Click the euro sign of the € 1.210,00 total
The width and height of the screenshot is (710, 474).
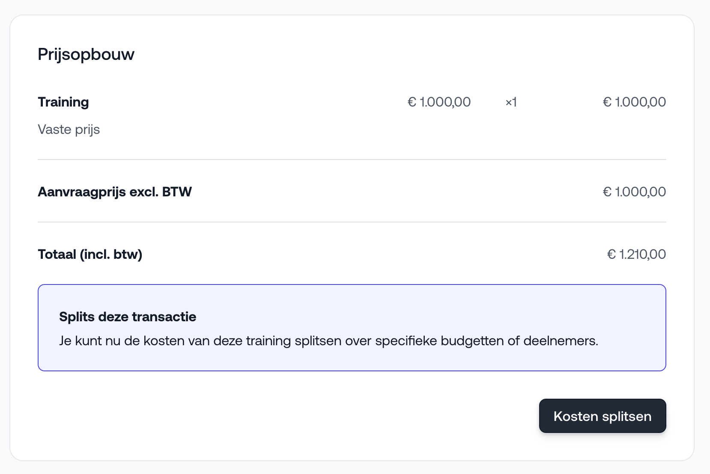(x=612, y=255)
